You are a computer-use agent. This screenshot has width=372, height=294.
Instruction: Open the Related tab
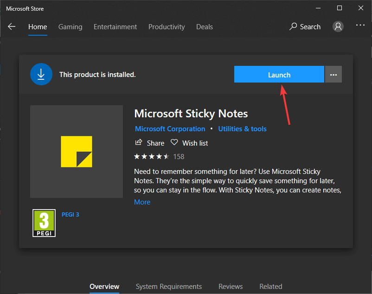click(x=271, y=287)
